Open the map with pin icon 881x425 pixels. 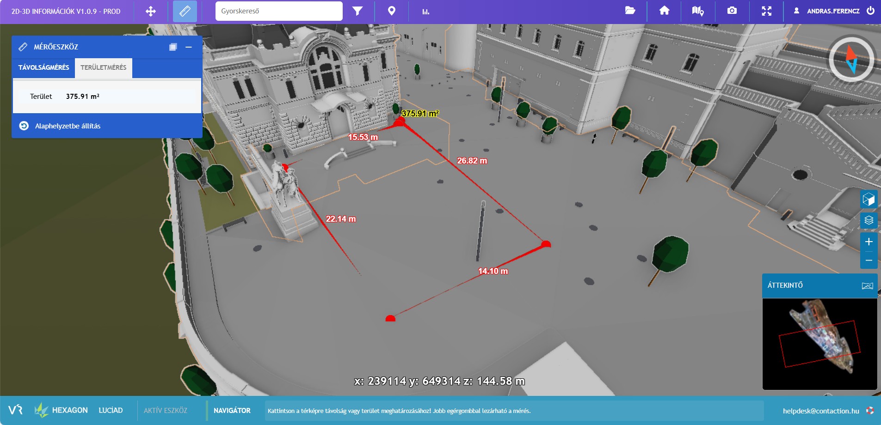coord(698,11)
